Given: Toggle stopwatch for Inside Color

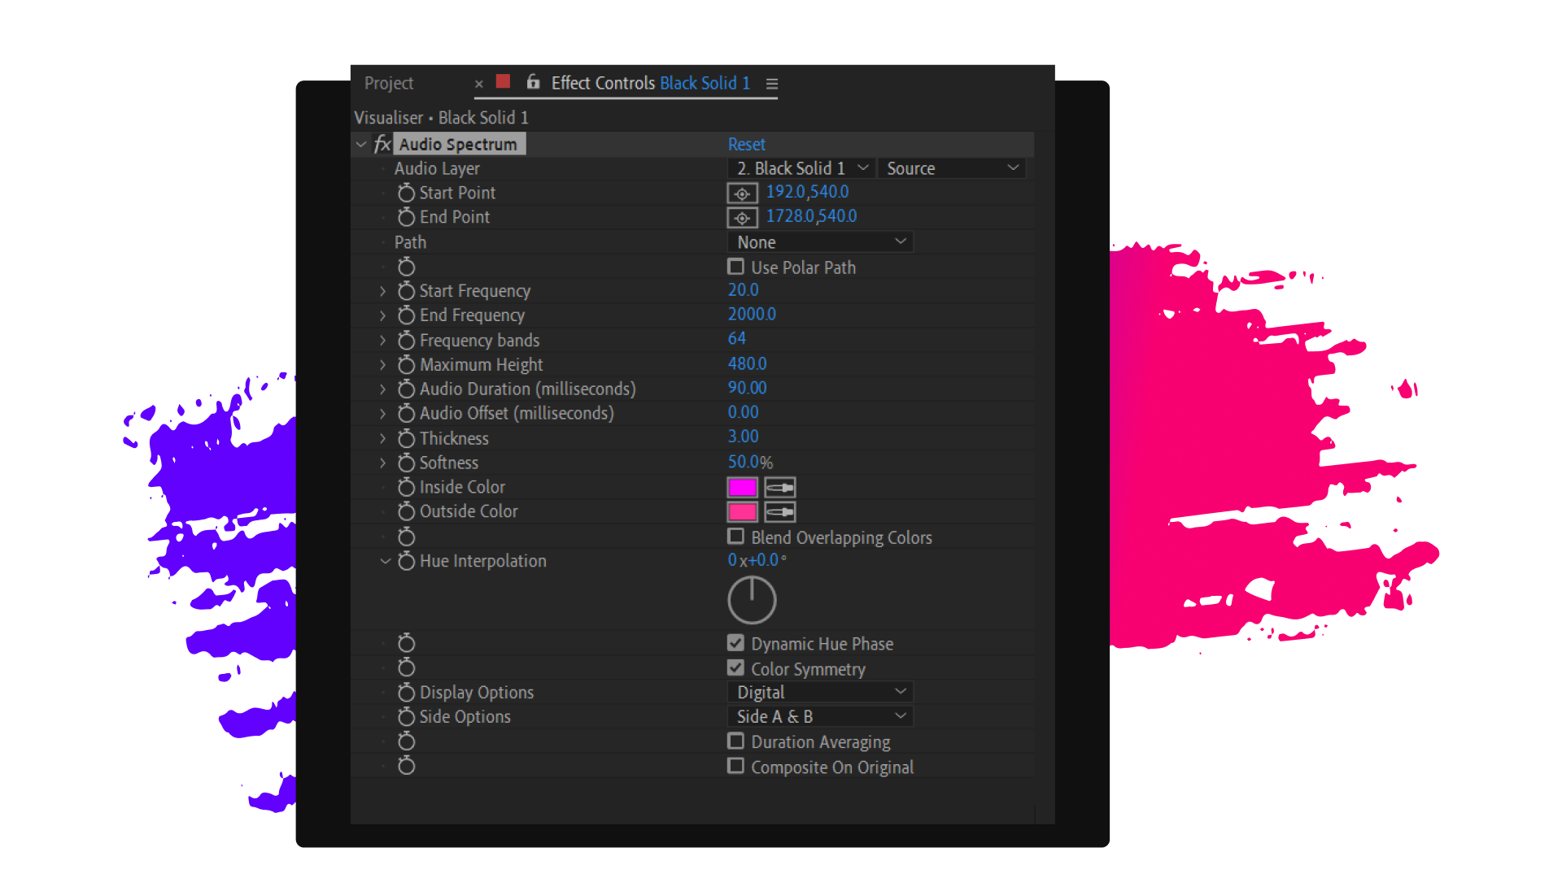Looking at the screenshot, I should coord(406,487).
